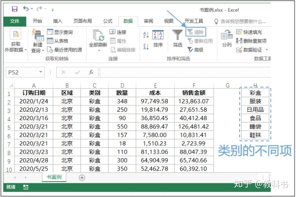Switch to the 开始 ribbon tab
296x197 pixels.
click(37, 21)
